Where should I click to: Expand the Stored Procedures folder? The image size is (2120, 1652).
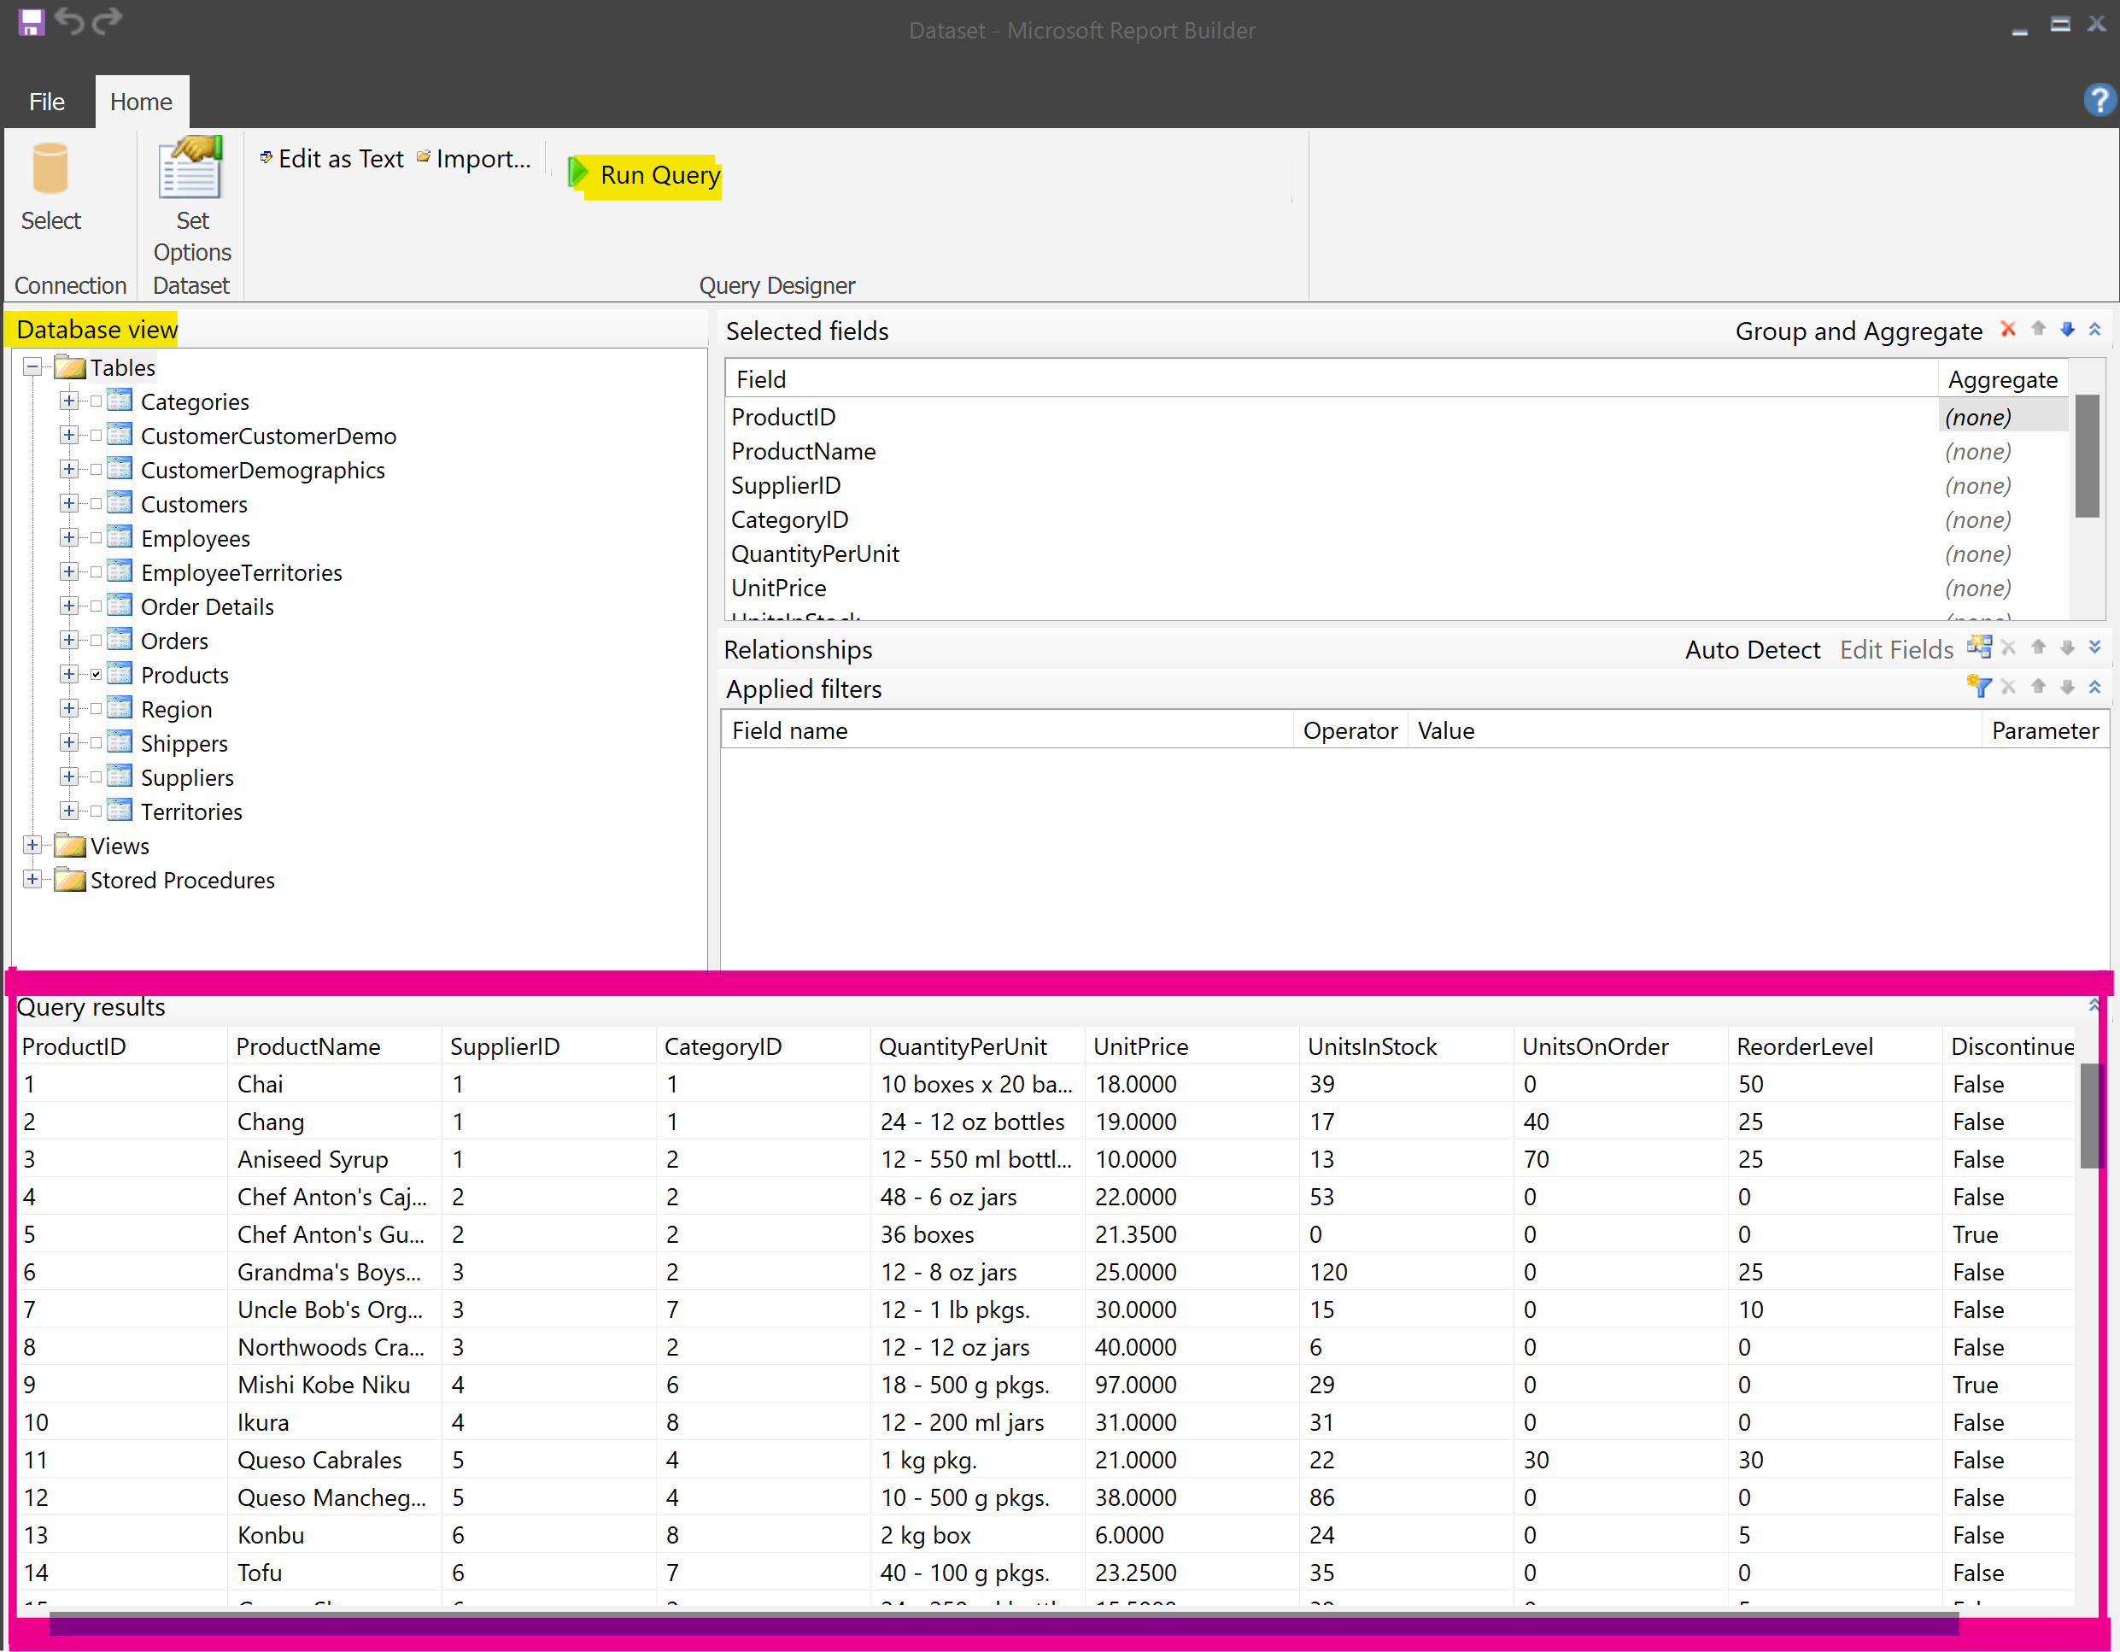tap(33, 879)
